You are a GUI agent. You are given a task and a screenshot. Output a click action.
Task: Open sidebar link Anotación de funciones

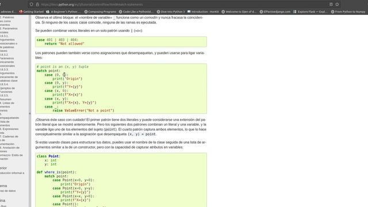tap(10, 149)
